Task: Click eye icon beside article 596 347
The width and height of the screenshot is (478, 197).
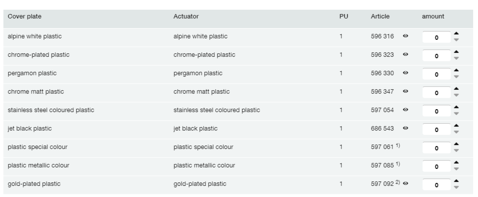Action: pos(405,92)
